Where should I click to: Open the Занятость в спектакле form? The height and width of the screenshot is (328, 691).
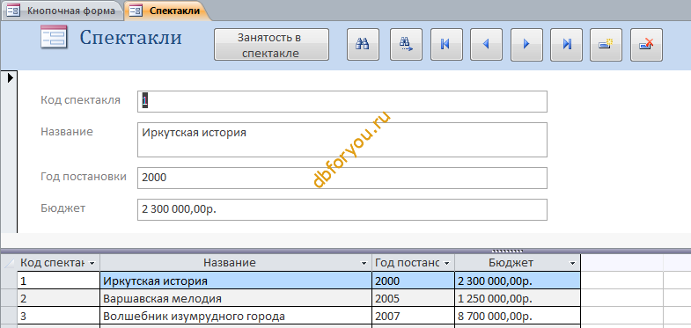(x=271, y=44)
